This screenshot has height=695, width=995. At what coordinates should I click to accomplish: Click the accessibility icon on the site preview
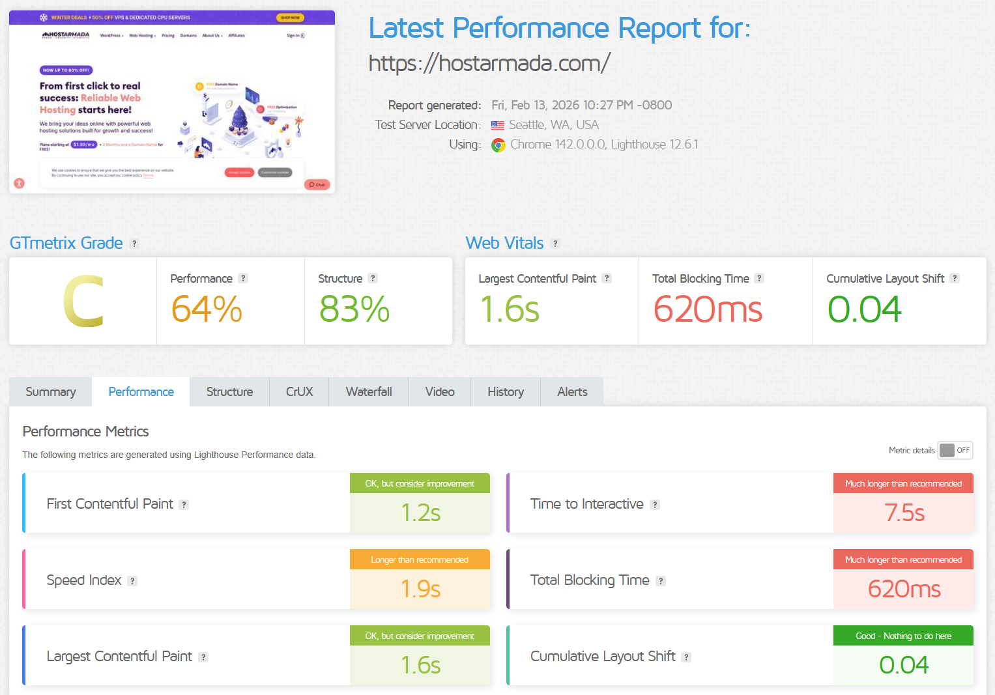coord(18,184)
